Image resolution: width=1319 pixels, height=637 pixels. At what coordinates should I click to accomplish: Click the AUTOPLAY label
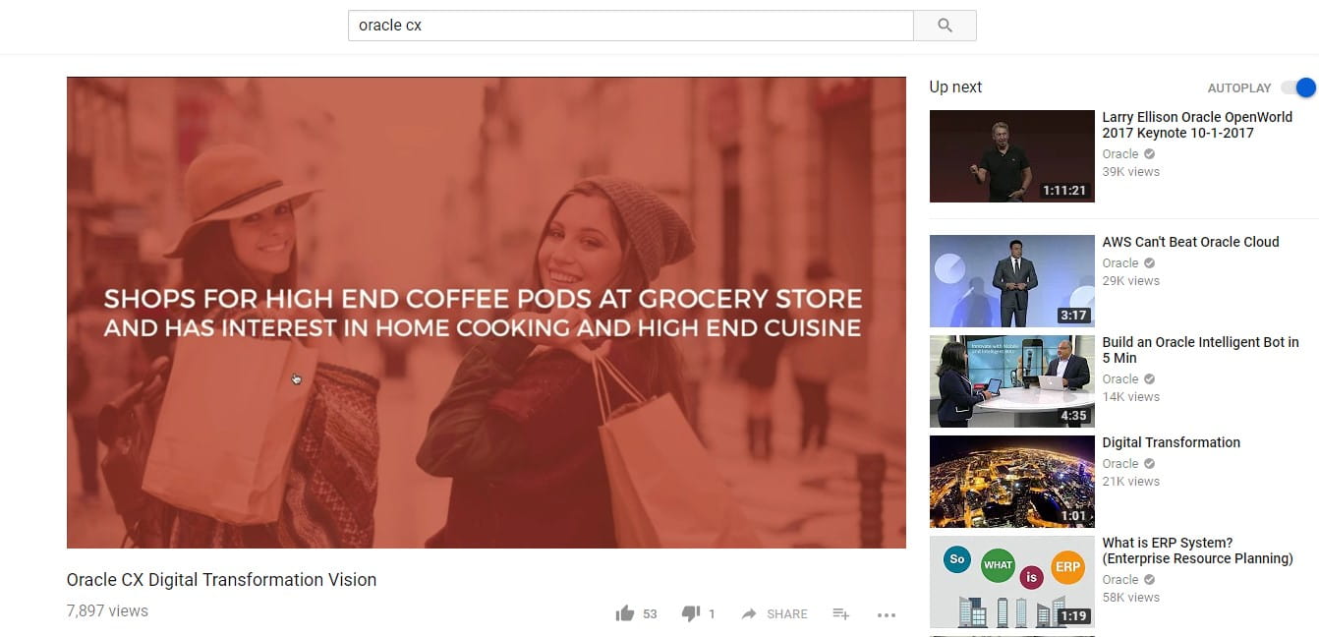pyautogui.click(x=1239, y=87)
